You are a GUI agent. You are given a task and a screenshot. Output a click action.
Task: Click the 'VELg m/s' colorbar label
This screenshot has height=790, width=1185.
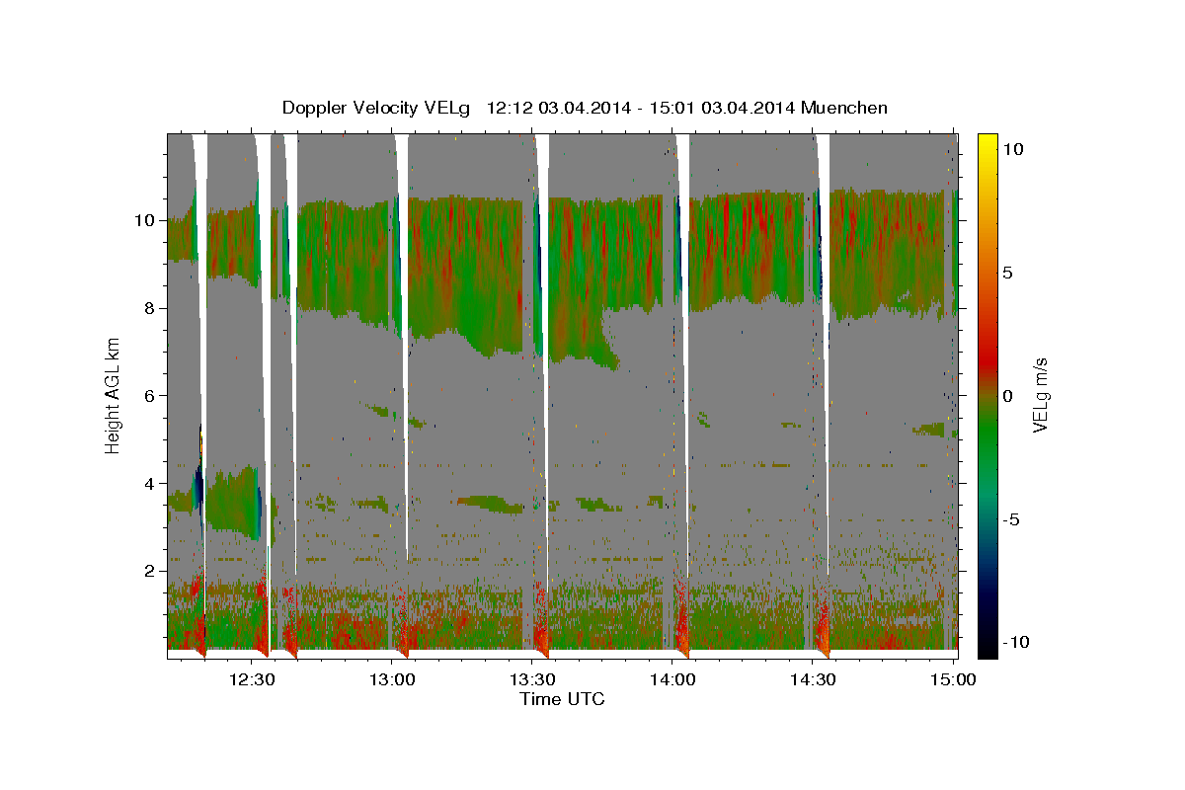click(1039, 395)
